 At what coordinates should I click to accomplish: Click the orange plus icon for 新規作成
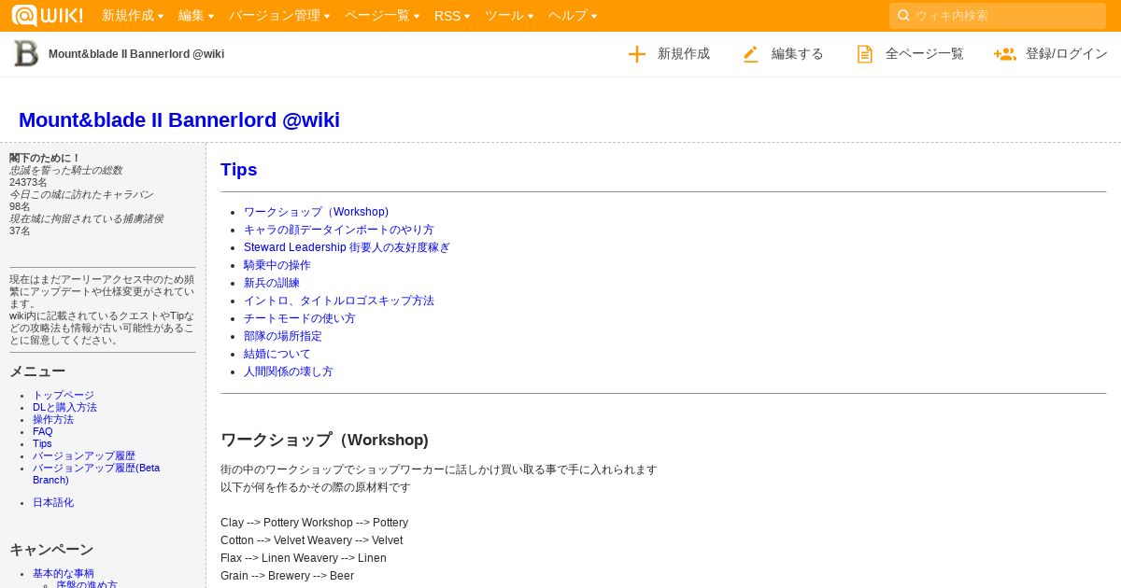pyautogui.click(x=637, y=54)
